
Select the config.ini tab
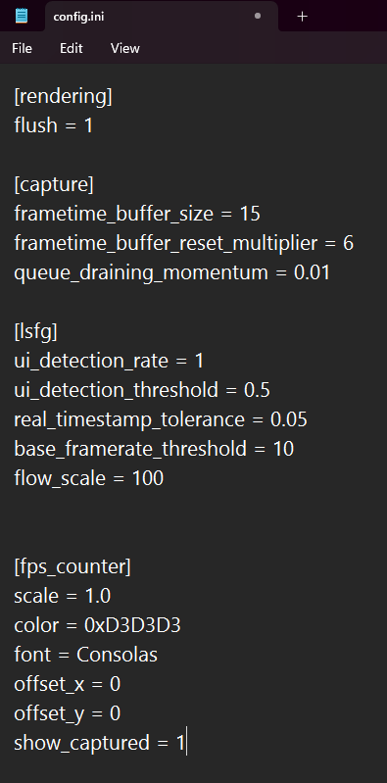[x=162, y=17]
